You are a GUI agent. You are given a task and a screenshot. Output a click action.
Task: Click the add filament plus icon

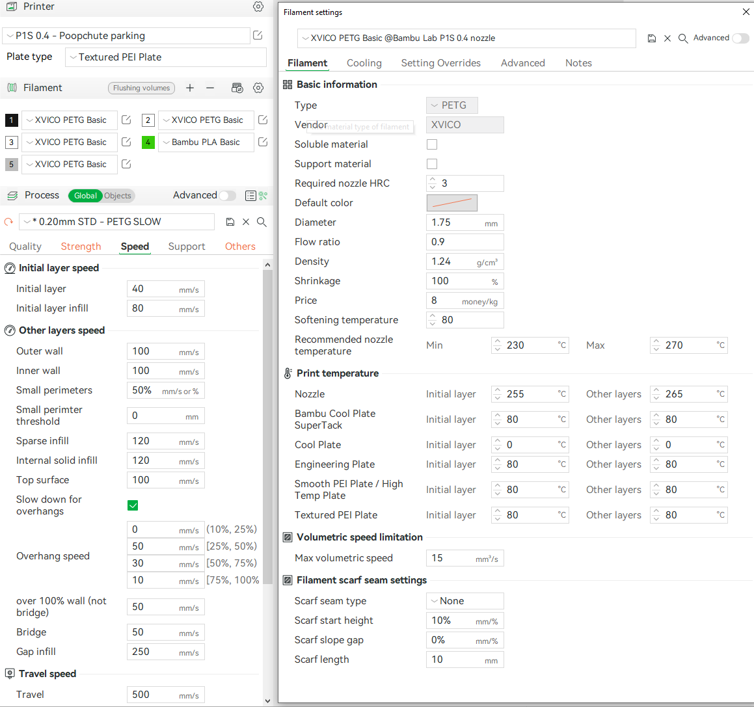pos(190,88)
